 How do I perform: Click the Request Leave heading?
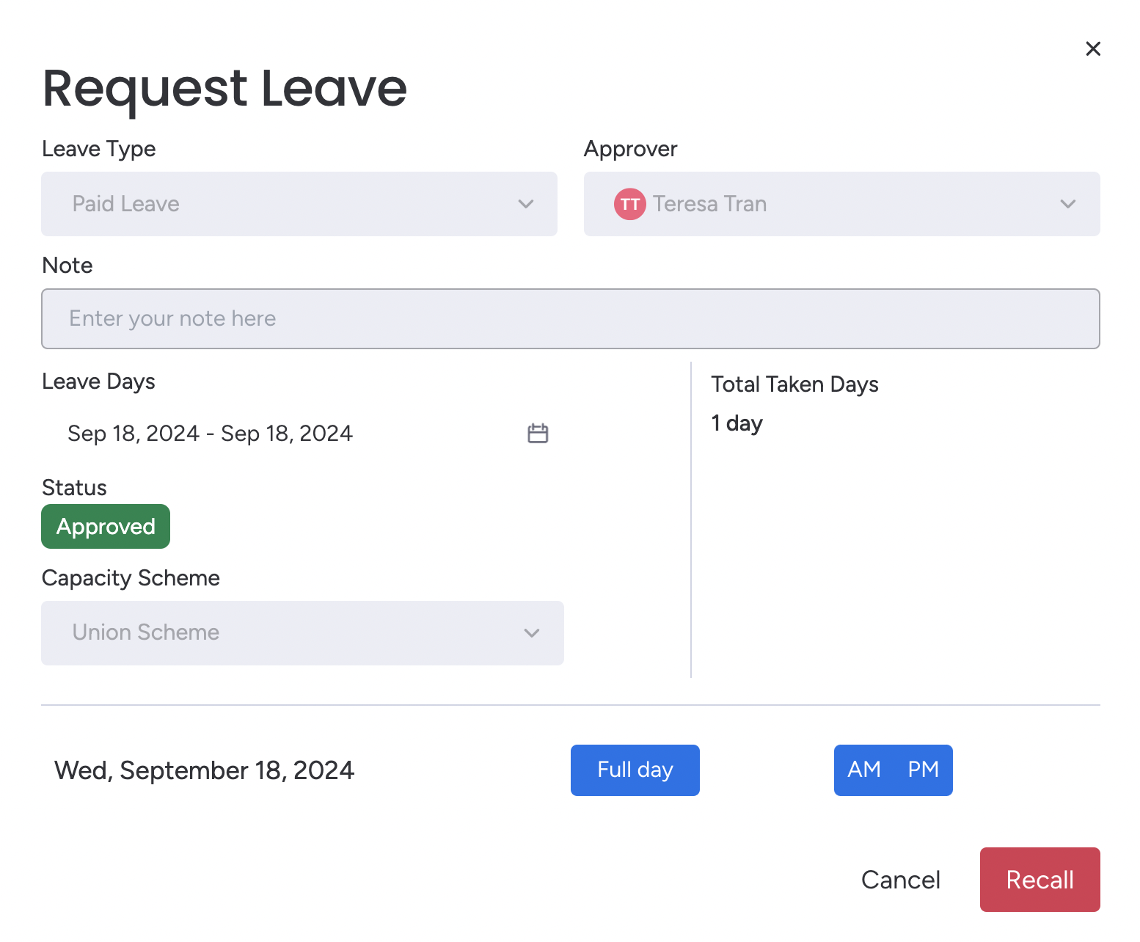click(224, 88)
